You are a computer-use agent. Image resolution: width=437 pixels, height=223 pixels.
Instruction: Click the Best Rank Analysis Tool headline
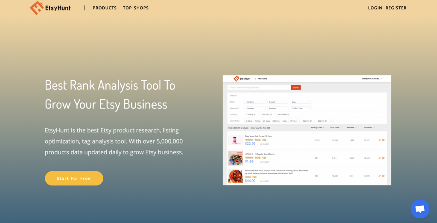tap(110, 94)
